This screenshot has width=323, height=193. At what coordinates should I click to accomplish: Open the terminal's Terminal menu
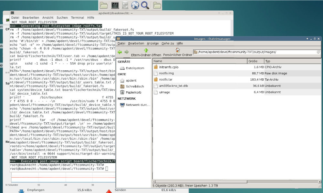tap(77, 17)
